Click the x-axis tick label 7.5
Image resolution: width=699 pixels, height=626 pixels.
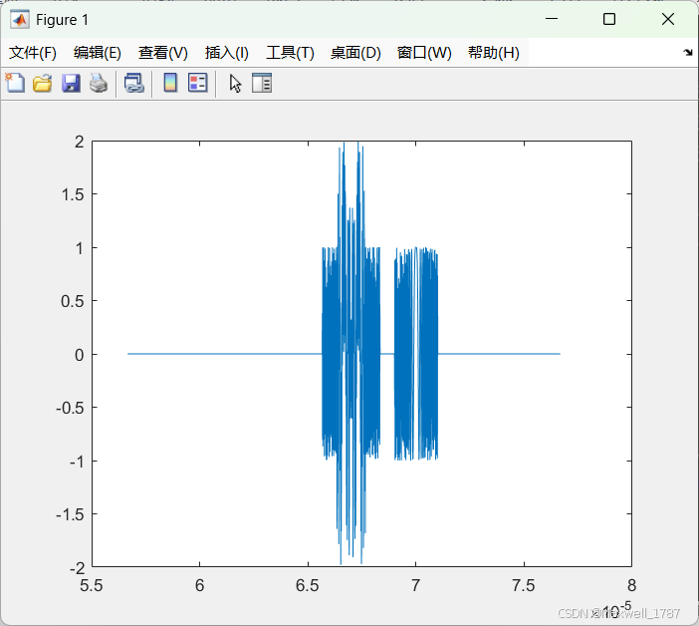coord(524,585)
